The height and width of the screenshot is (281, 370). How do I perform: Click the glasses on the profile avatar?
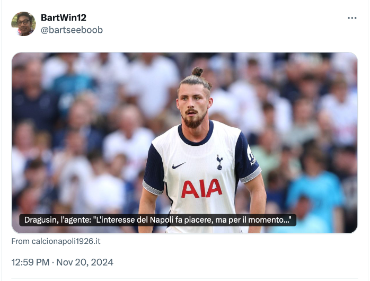(x=23, y=22)
